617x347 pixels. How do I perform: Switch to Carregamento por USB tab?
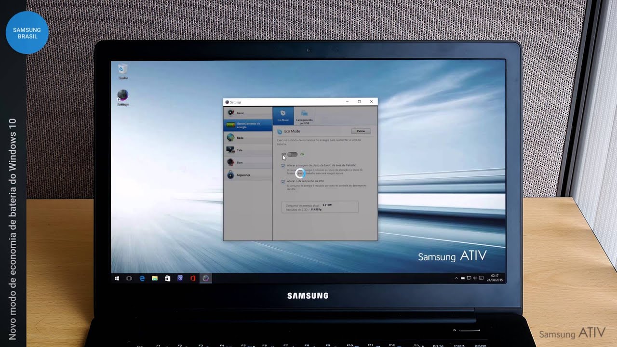[304, 116]
